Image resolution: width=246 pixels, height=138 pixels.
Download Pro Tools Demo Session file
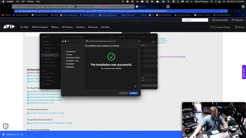coord(47,113)
